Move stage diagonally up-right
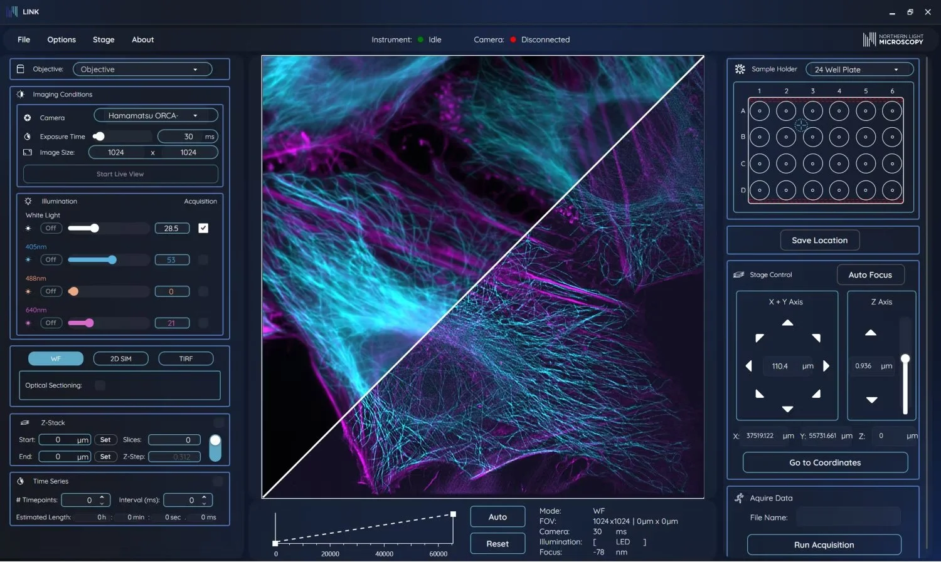 click(x=816, y=338)
